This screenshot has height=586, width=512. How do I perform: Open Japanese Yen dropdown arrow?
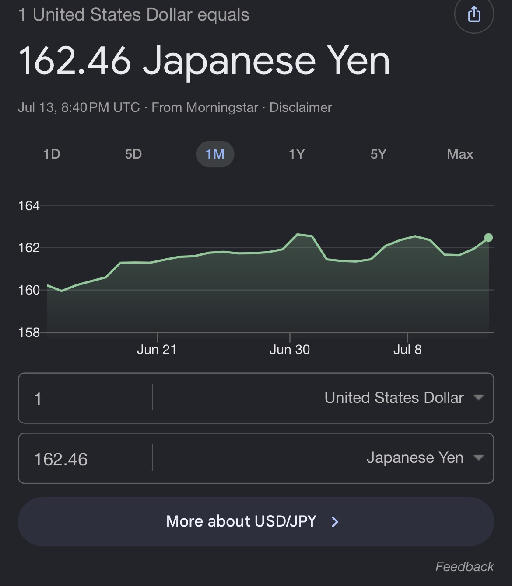tap(479, 458)
